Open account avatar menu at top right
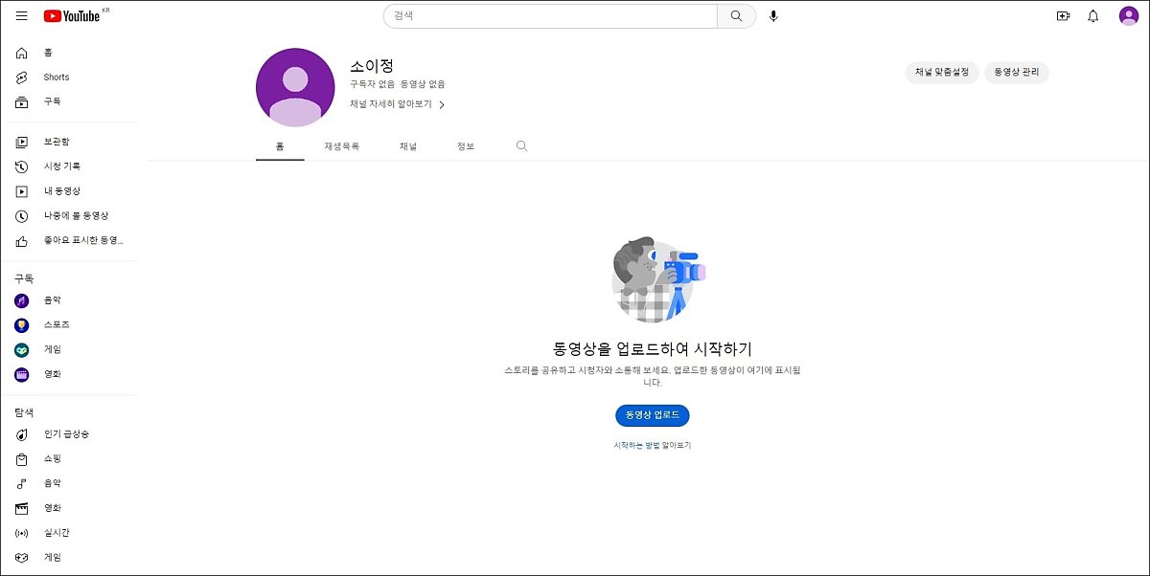 [1128, 16]
